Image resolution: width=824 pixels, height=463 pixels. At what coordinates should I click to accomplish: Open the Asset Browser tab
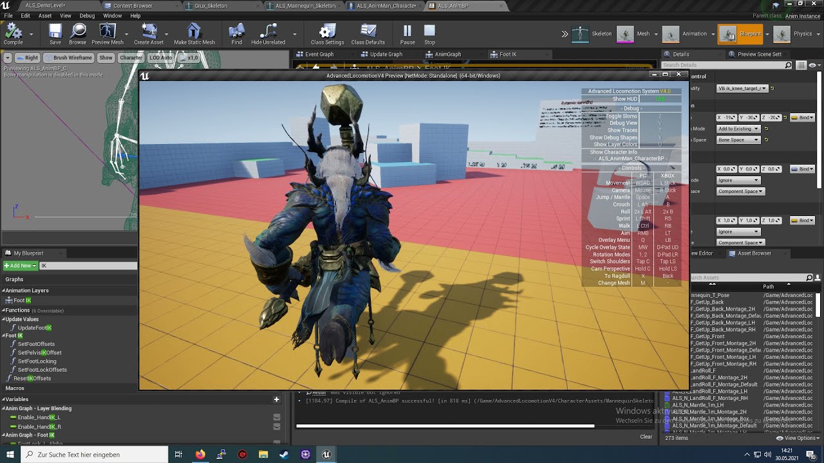[753, 253]
